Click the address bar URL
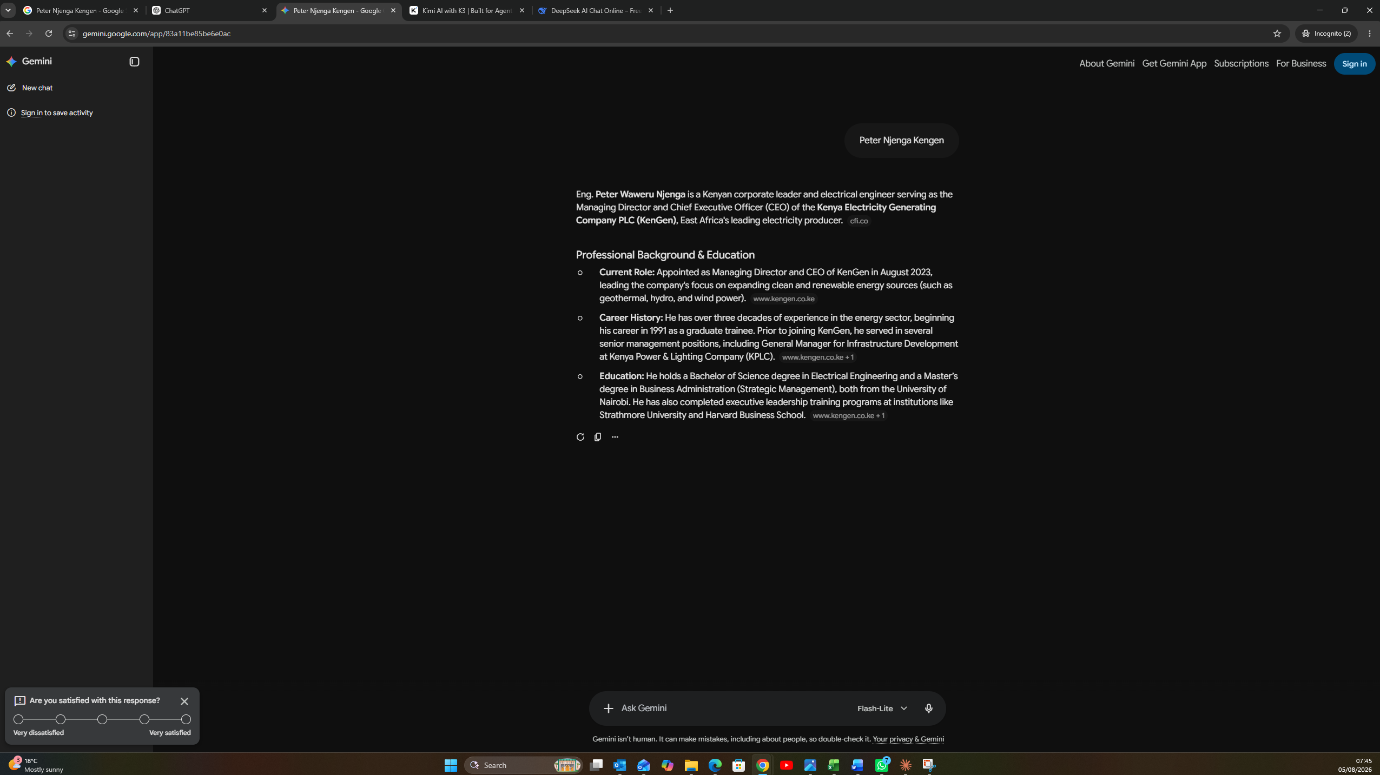 pyautogui.click(x=157, y=34)
